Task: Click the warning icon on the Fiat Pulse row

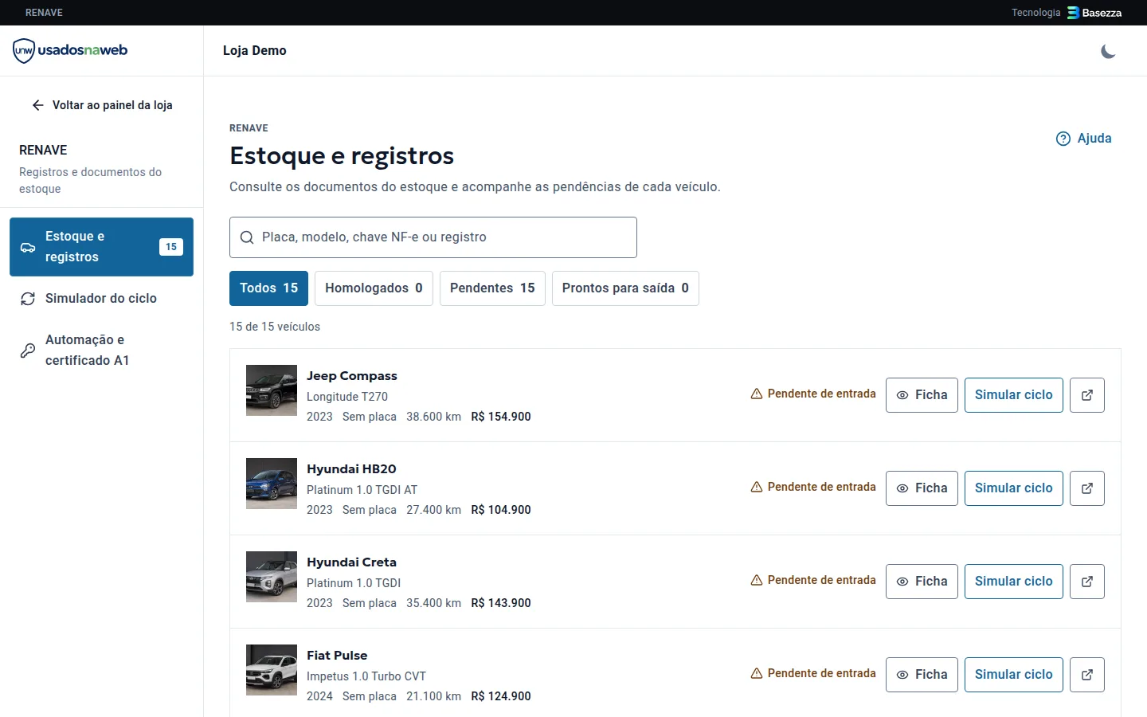Action: pos(757,673)
